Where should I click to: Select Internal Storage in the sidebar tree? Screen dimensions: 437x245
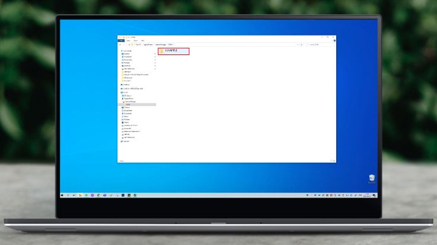pyautogui.click(x=130, y=101)
